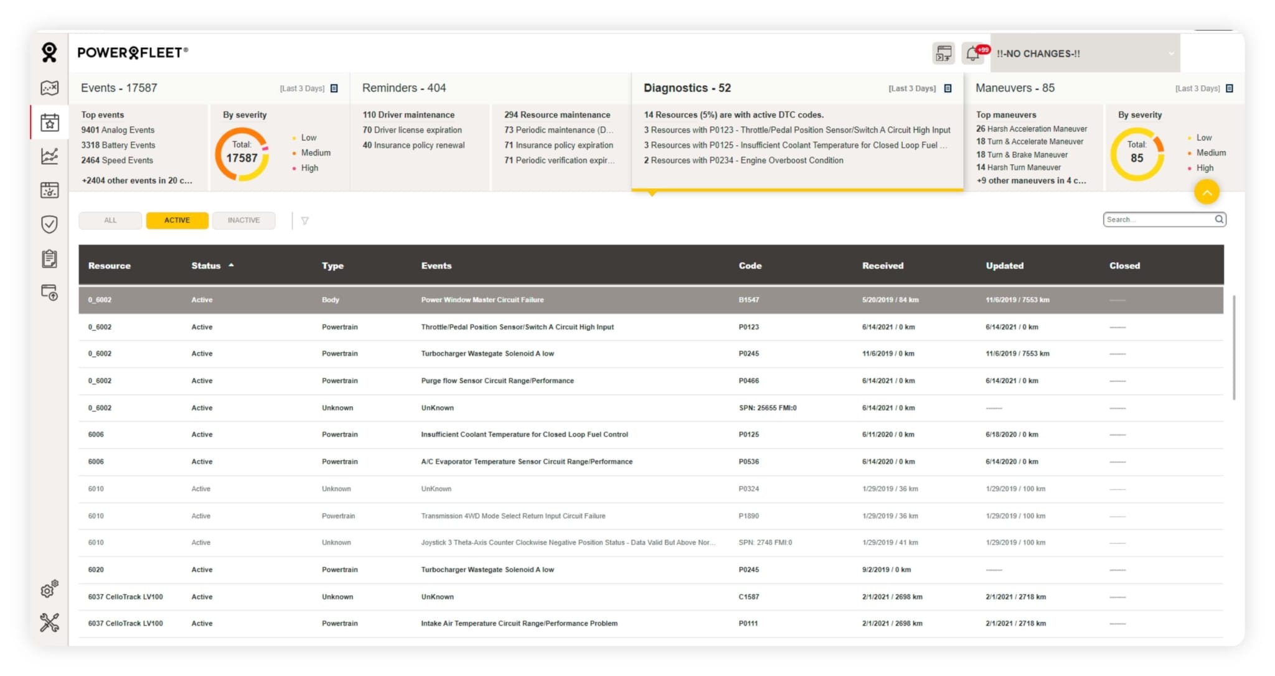This screenshot has height=676, width=1275.
Task: Open the shield checkmark safety icon
Action: 49,224
